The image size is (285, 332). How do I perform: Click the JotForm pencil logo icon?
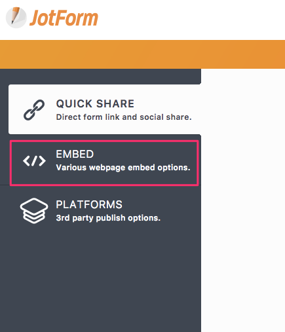16,18
